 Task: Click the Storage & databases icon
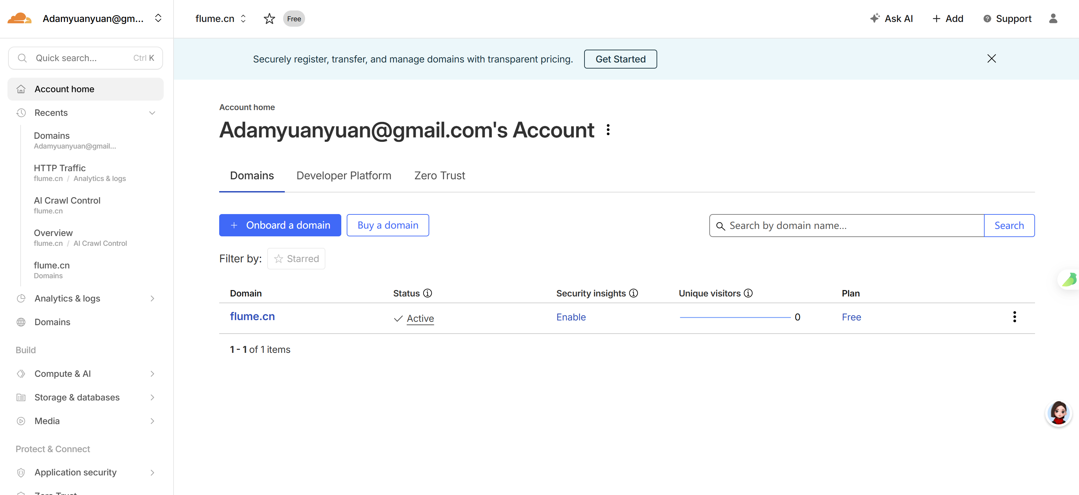21,397
